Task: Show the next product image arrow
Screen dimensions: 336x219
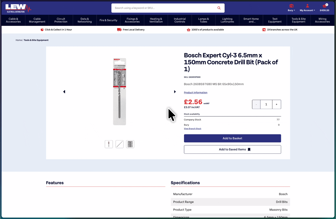Action: pos(175,92)
